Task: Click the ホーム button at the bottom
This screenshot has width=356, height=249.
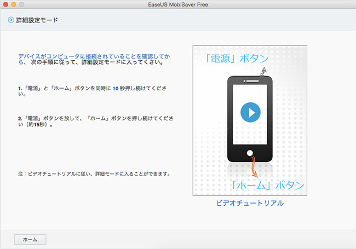Action: pos(30,240)
